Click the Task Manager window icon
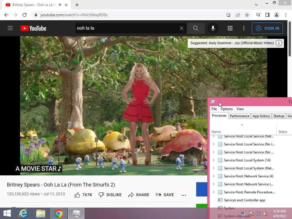292x219 pixels. coord(212,102)
